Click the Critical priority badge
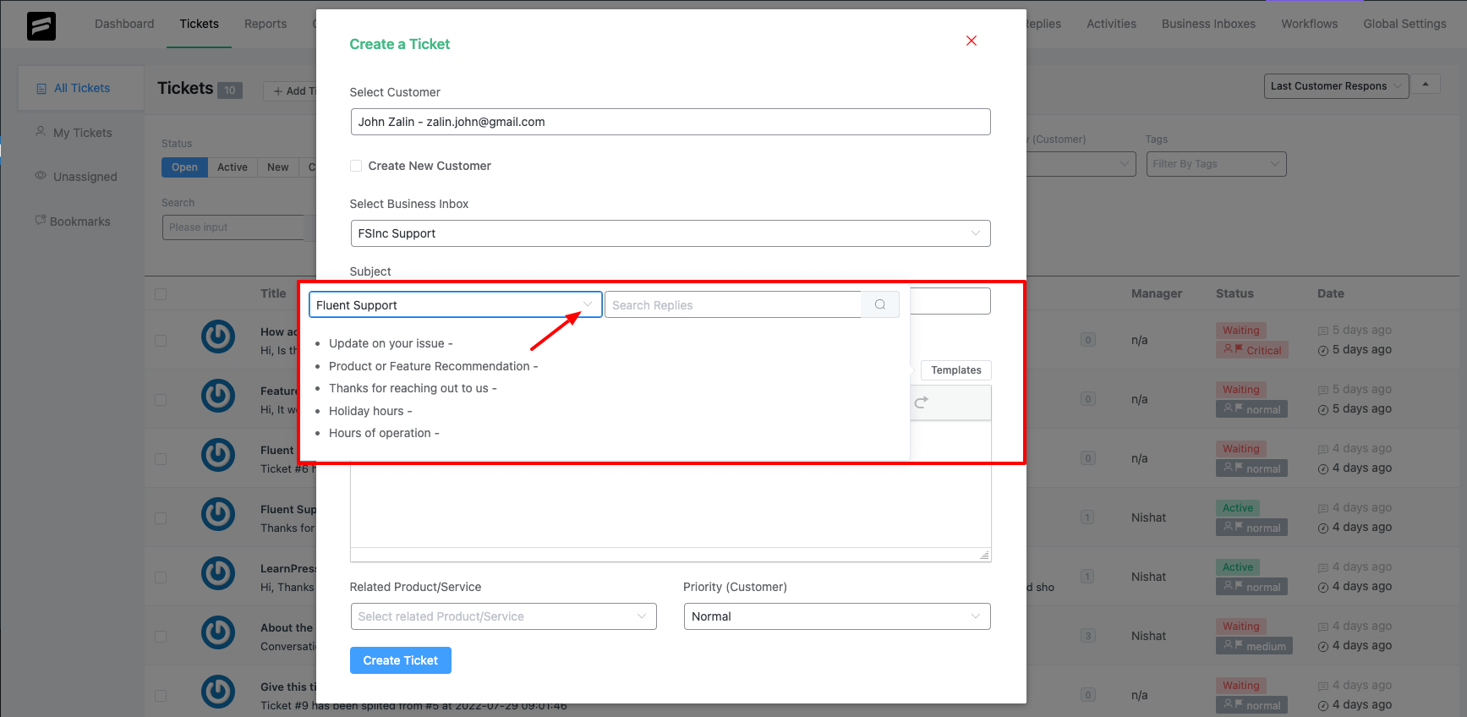 pos(1252,350)
